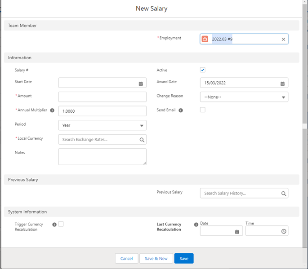Expand the Period dropdown set to Year
Image resolution: width=308 pixels, height=269 pixels.
(102, 125)
